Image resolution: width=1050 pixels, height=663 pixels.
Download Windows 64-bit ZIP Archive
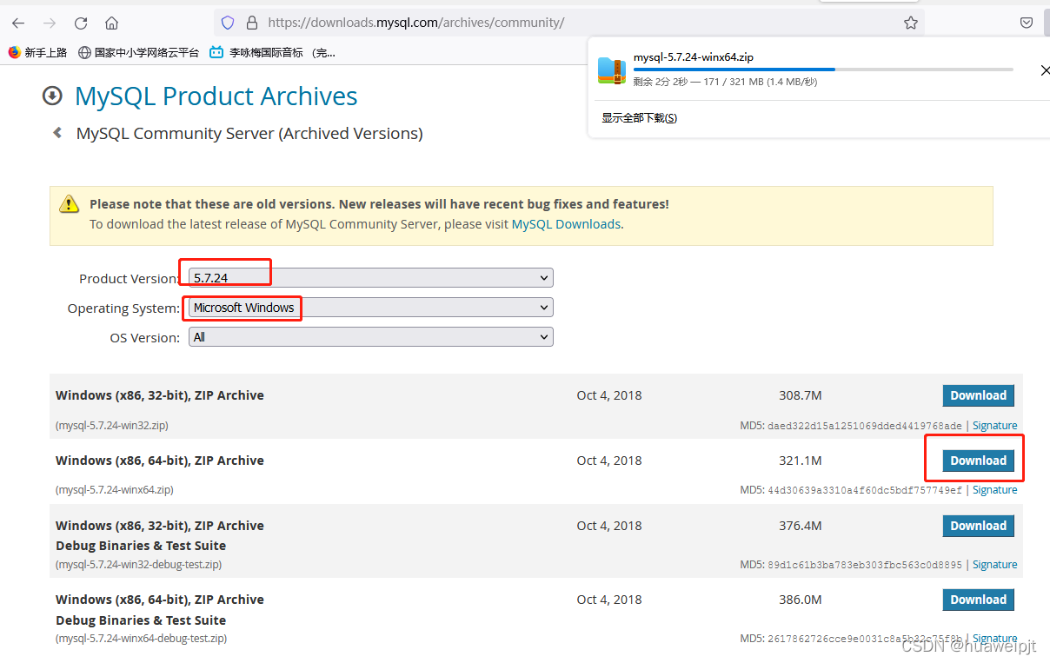pos(978,461)
